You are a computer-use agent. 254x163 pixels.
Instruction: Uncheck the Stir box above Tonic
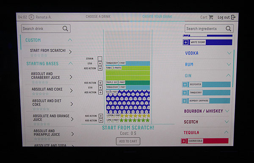pyautogui.click(x=100, y=64)
